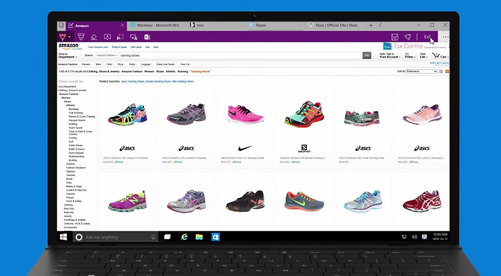Open the Pen tool options arrow
The image size is (501, 276).
click(x=70, y=37)
